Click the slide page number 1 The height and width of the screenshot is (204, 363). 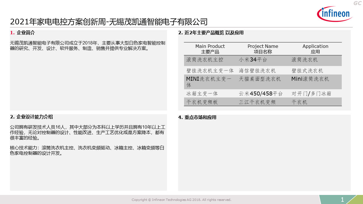(x=342, y=200)
